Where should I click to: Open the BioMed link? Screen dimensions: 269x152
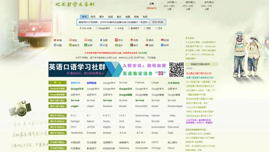(107, 133)
